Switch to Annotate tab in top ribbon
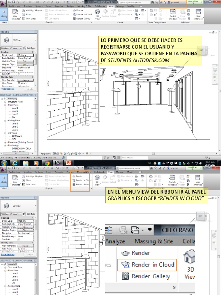 59,6
